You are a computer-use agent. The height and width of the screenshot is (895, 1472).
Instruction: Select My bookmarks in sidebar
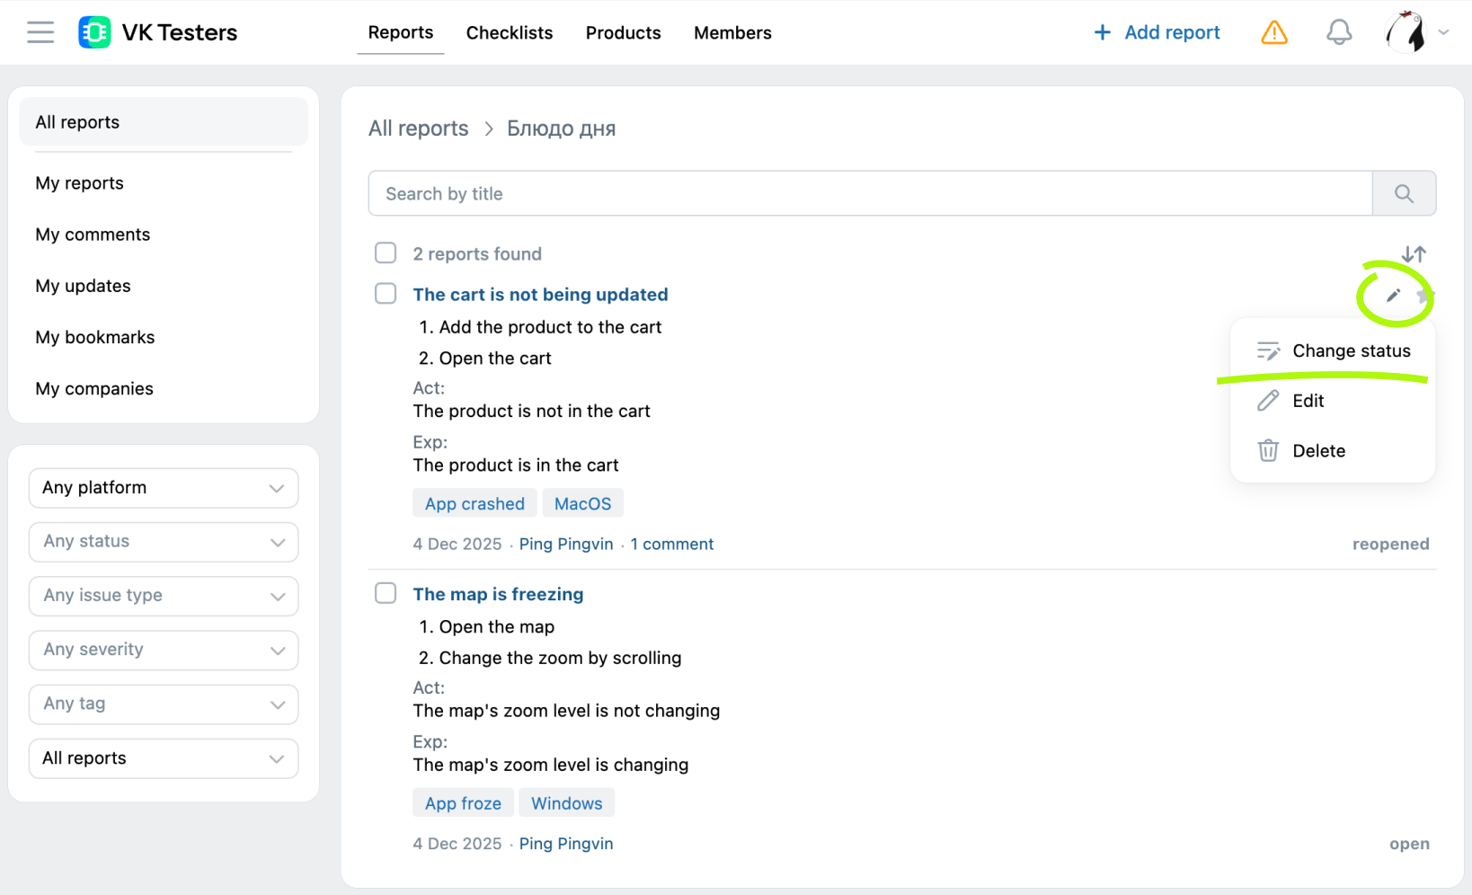point(95,337)
